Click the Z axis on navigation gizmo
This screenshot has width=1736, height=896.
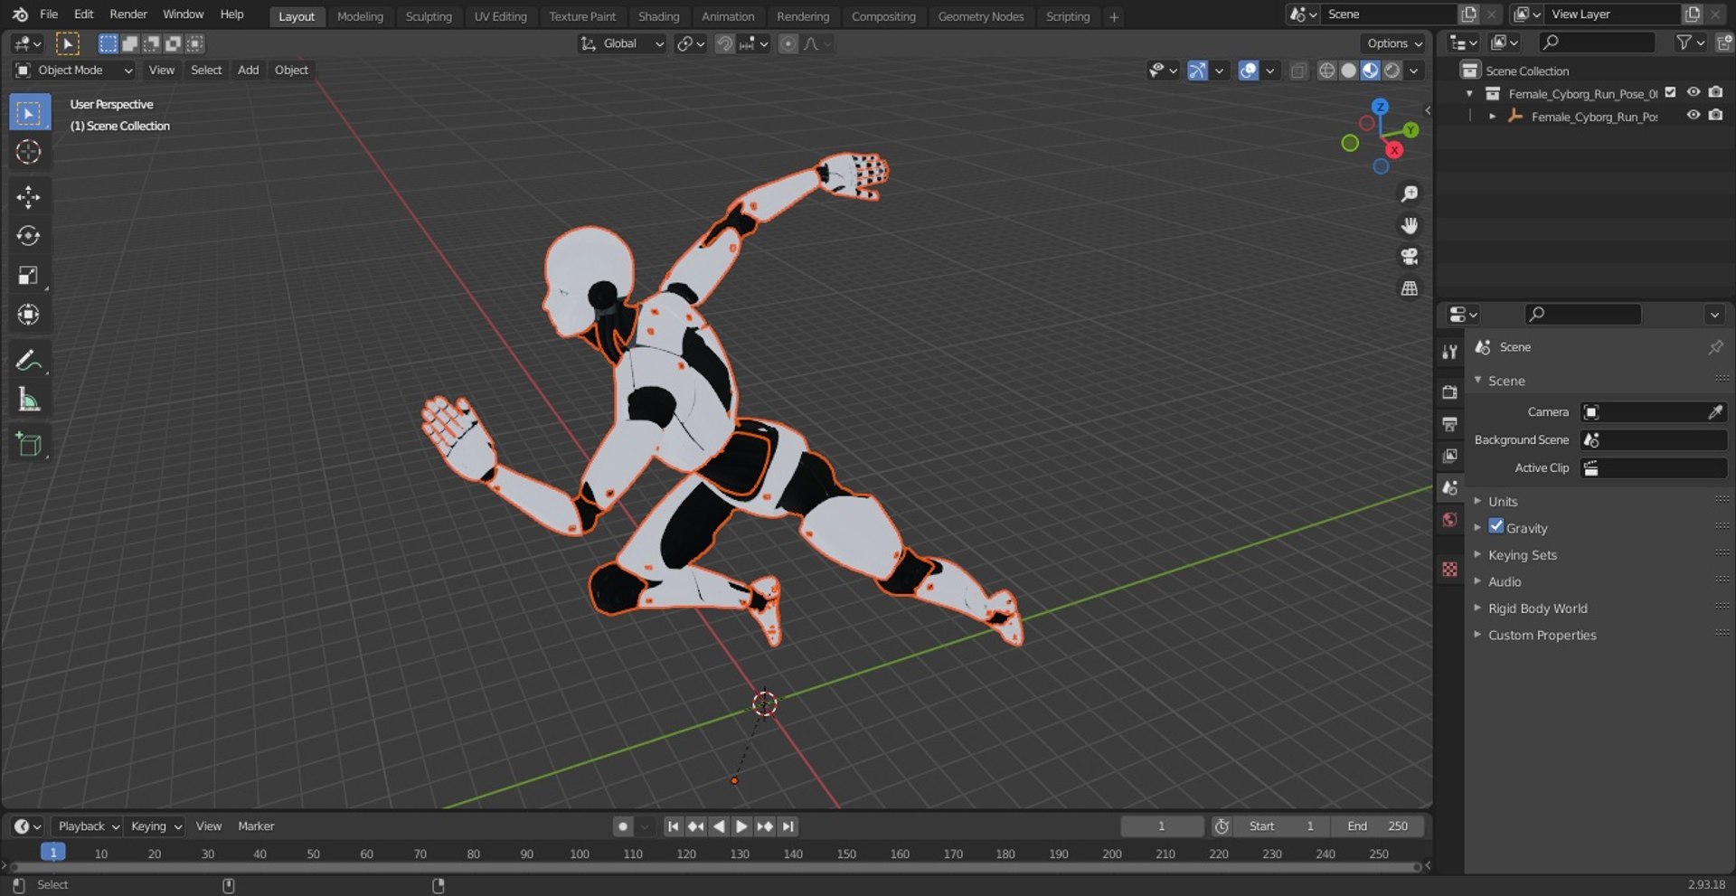[x=1380, y=107]
